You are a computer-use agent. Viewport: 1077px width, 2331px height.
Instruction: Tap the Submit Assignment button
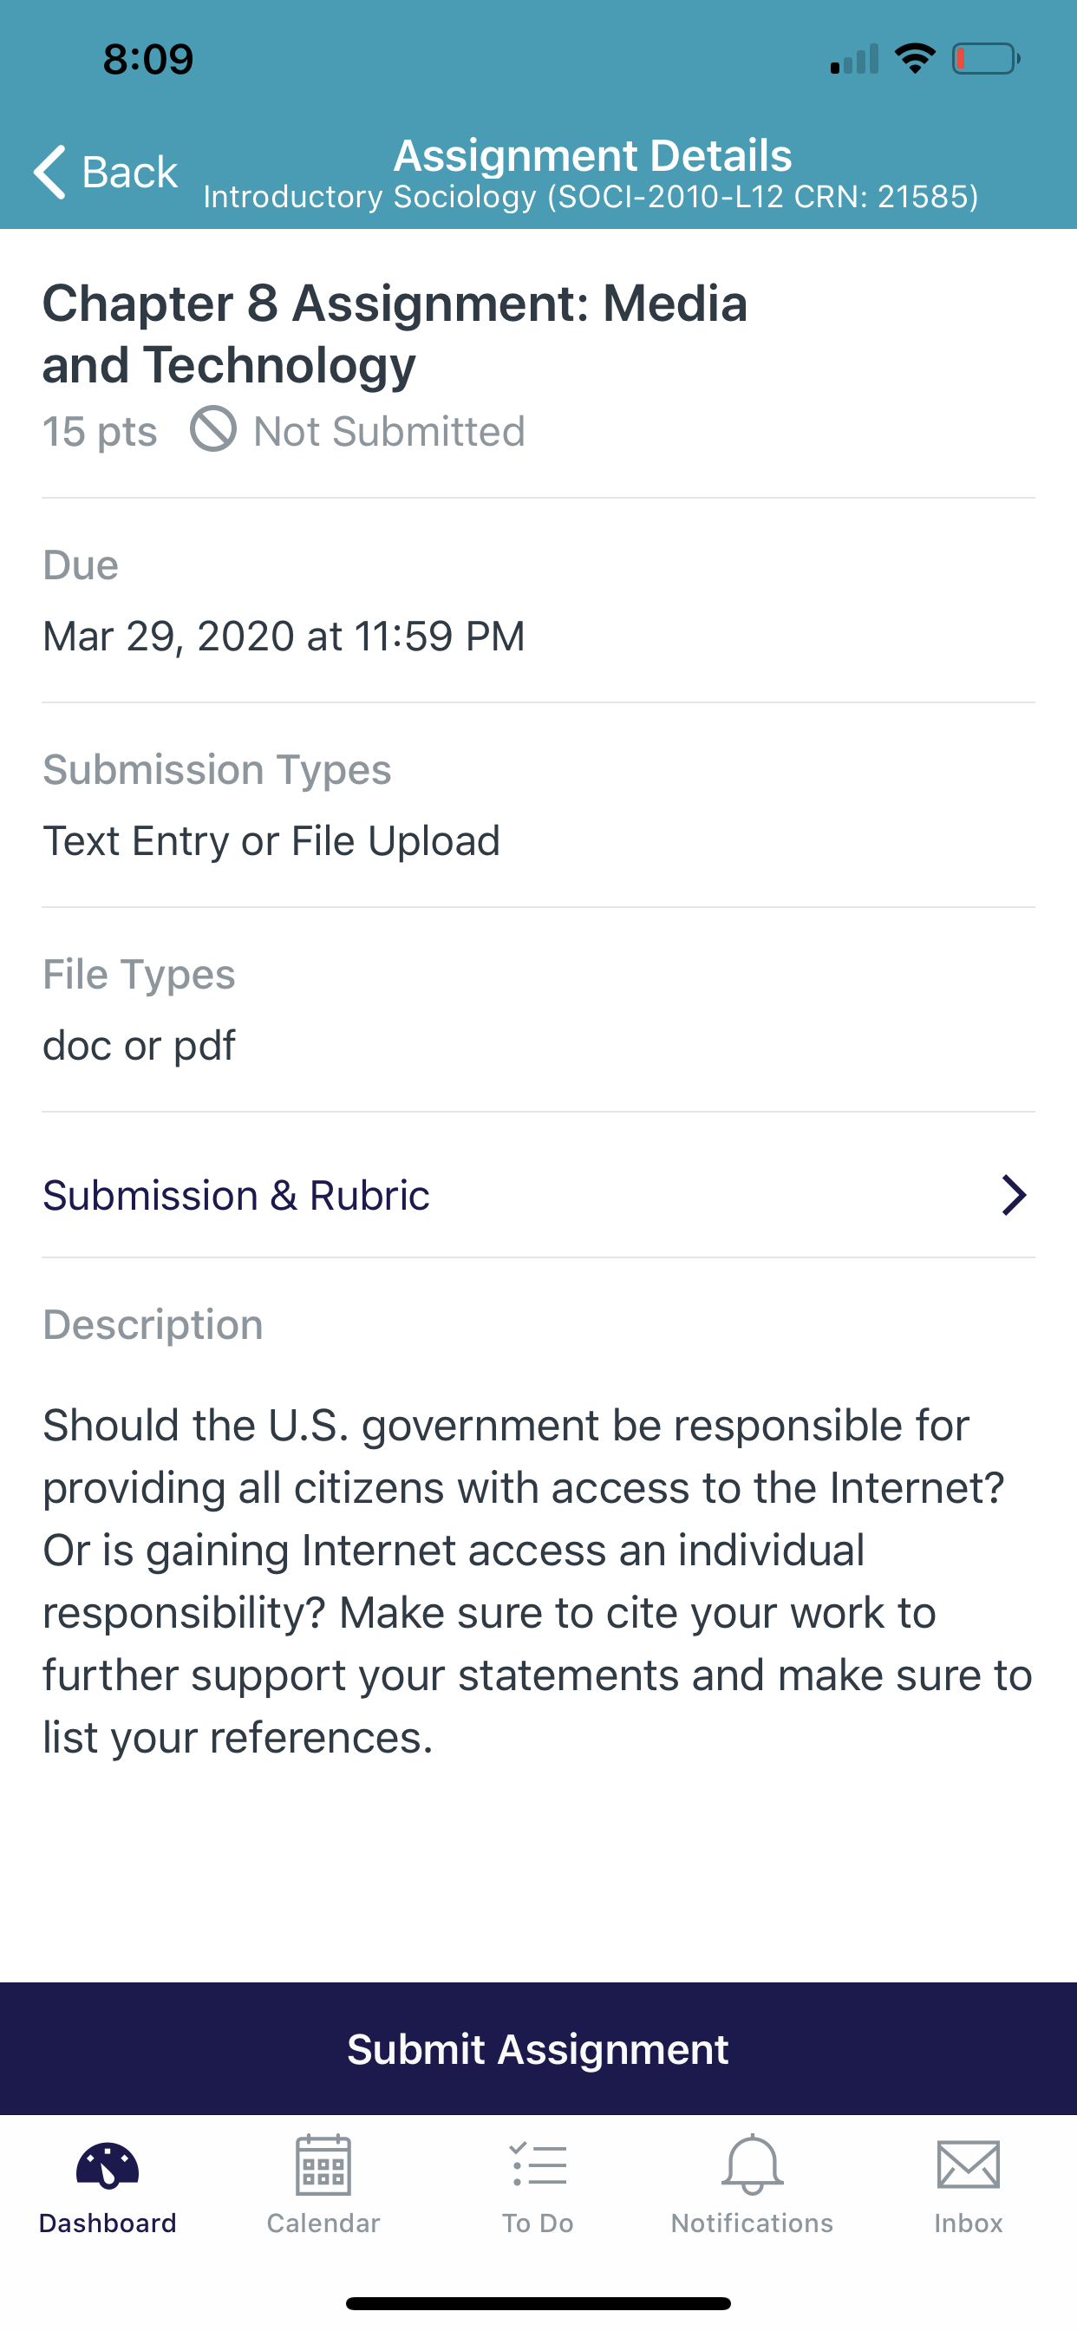click(x=538, y=2048)
